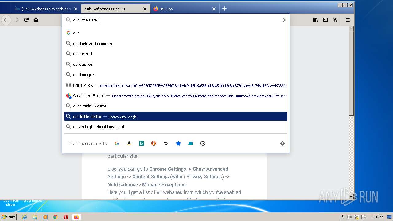Click the page vertical scrollbar thumb

(351, 74)
